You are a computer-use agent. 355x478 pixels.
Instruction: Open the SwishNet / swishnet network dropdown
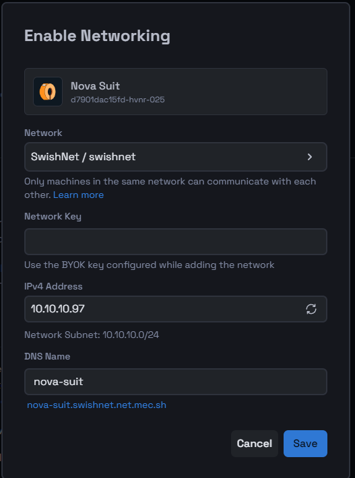coord(176,157)
